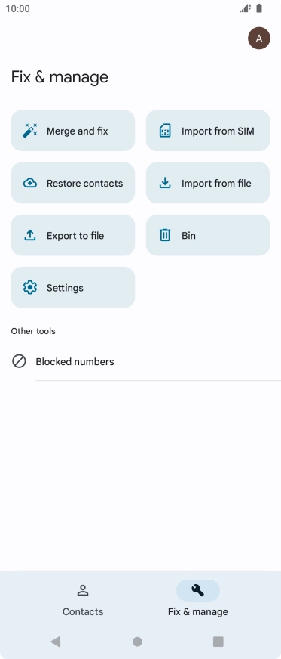Tap the gear Settings icon
The width and height of the screenshot is (281, 659).
coord(29,287)
